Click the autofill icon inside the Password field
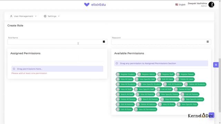This screenshot has width=221, height=124. coord(208,42)
